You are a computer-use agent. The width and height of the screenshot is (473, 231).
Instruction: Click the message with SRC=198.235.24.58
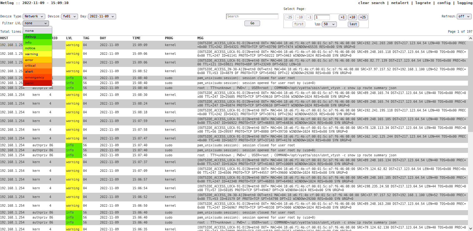pyautogui.click(x=332, y=188)
